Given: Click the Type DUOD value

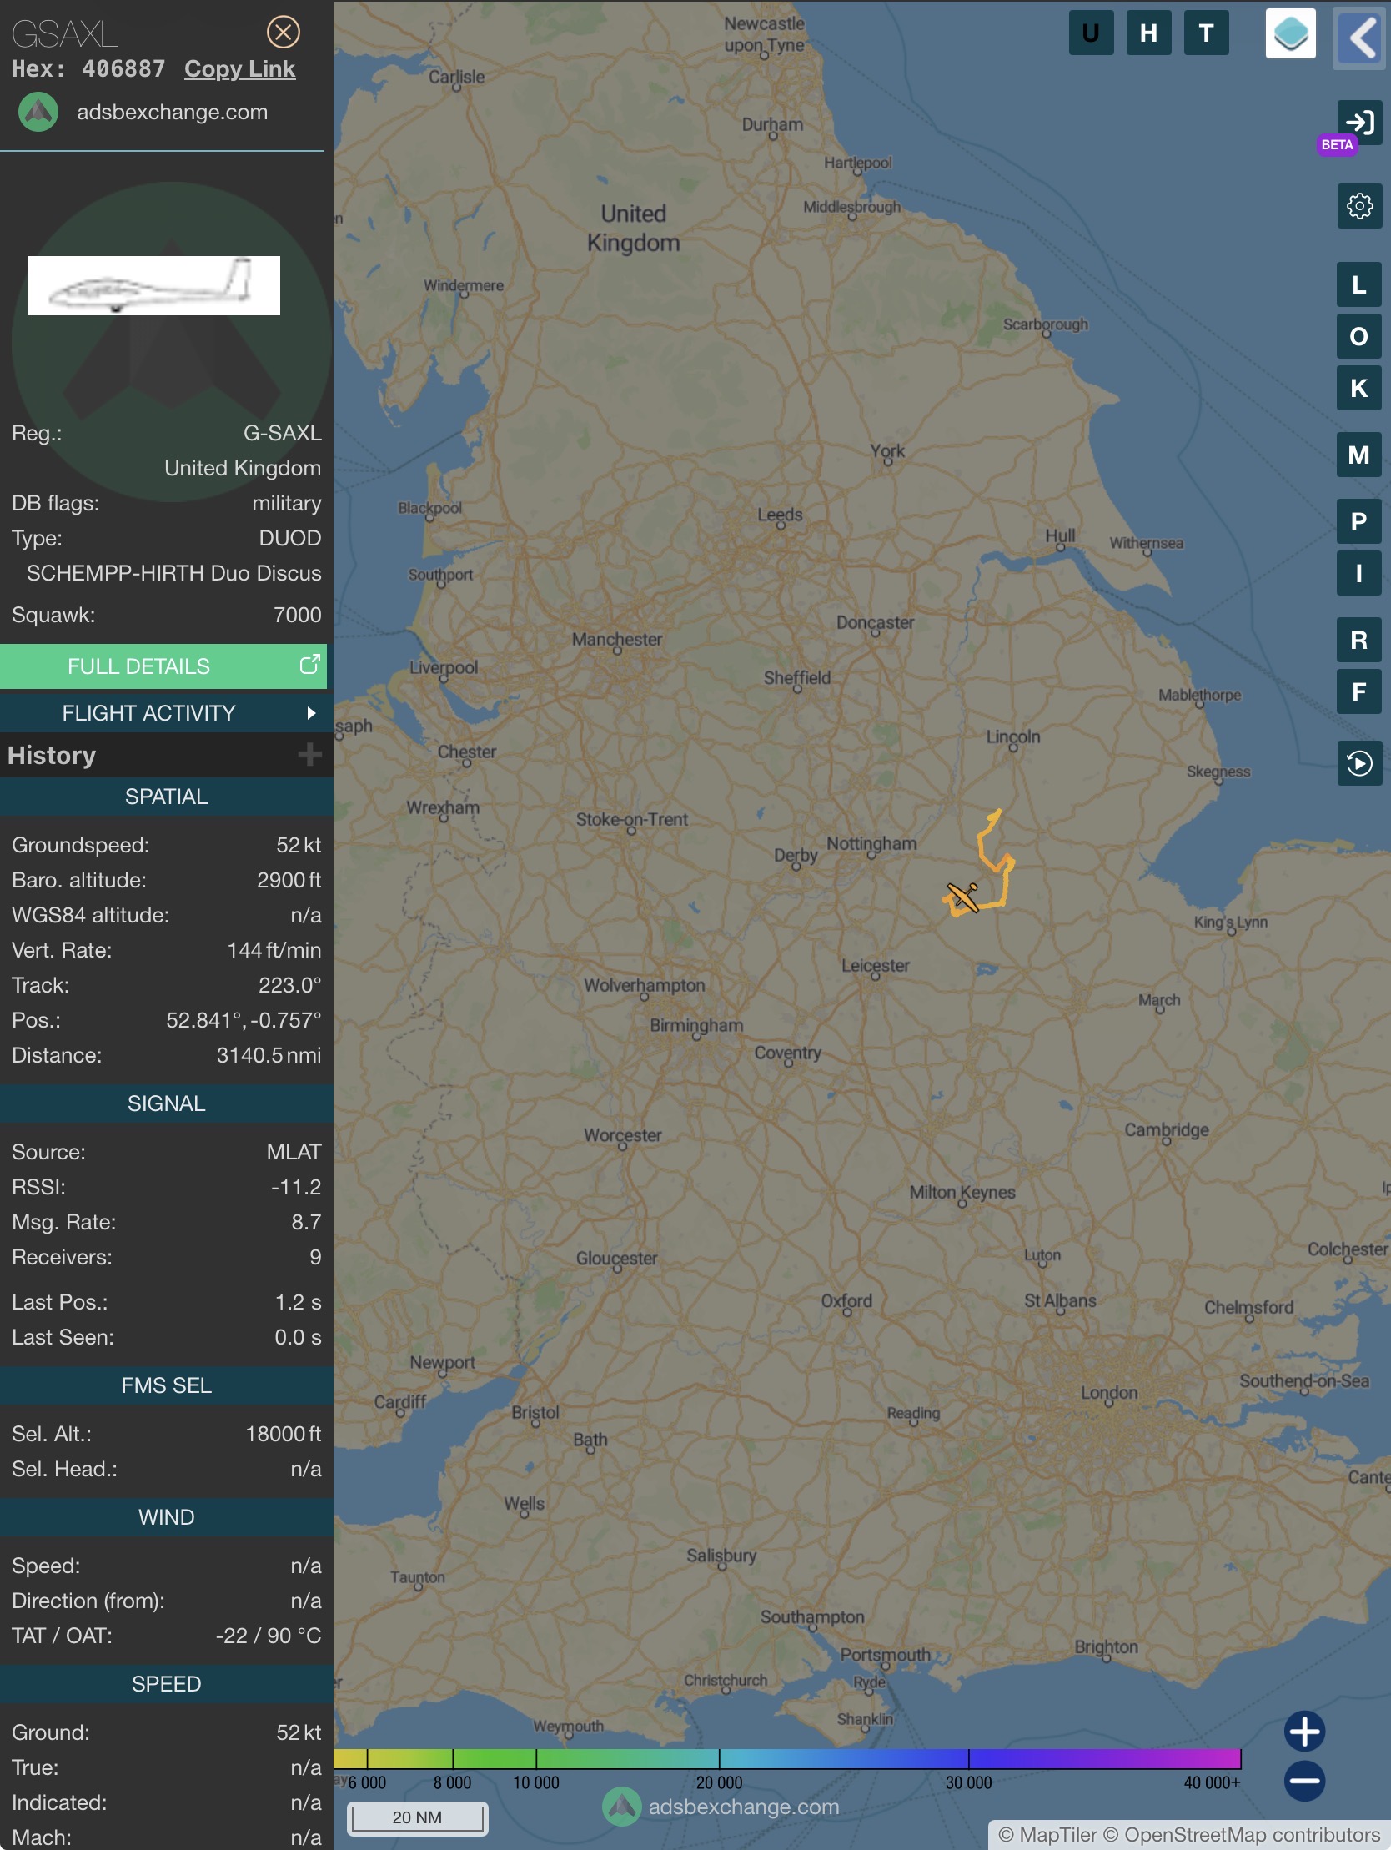Looking at the screenshot, I should 290,538.
